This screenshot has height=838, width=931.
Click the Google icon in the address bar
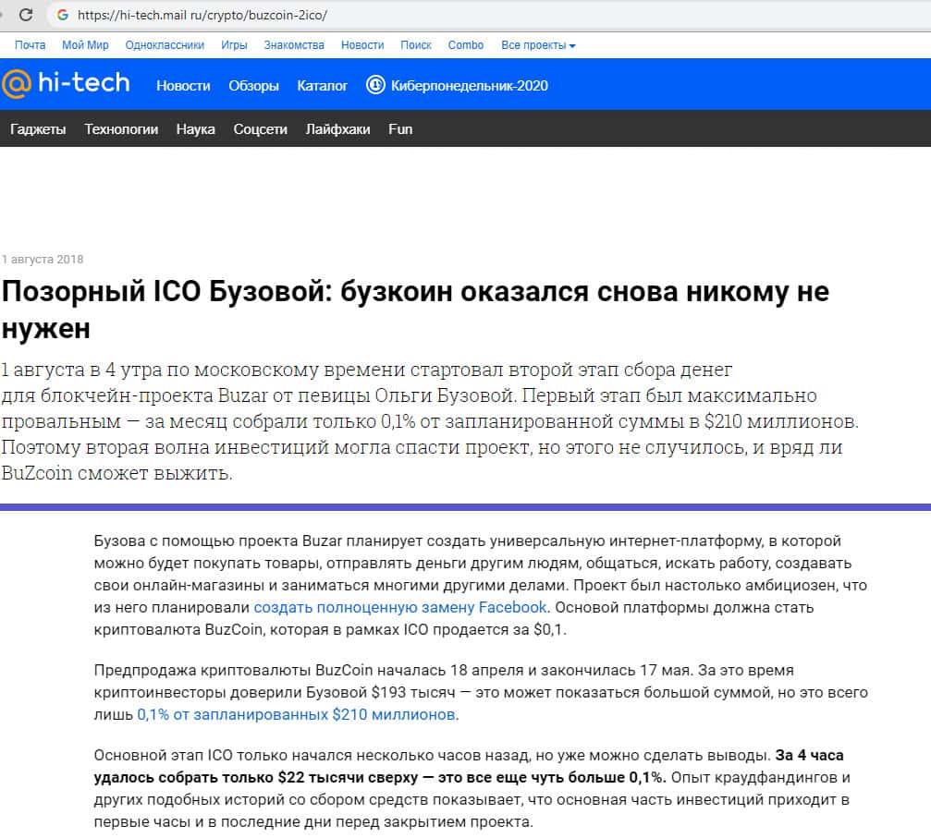pyautogui.click(x=62, y=15)
